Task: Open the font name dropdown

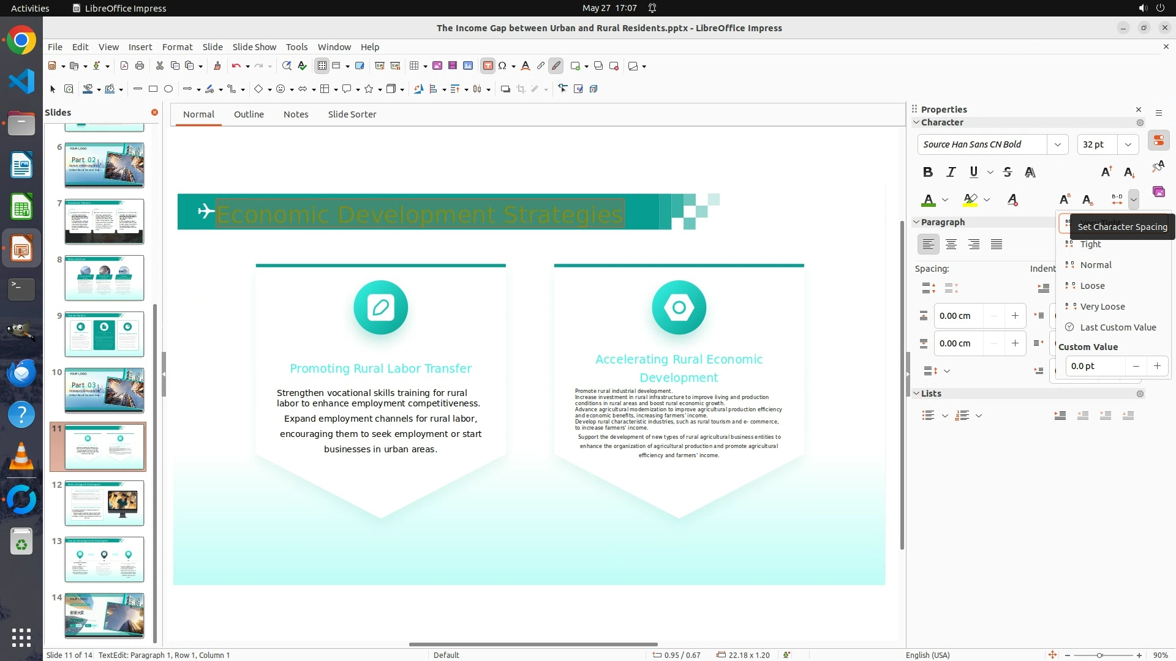Action: [x=1057, y=144]
